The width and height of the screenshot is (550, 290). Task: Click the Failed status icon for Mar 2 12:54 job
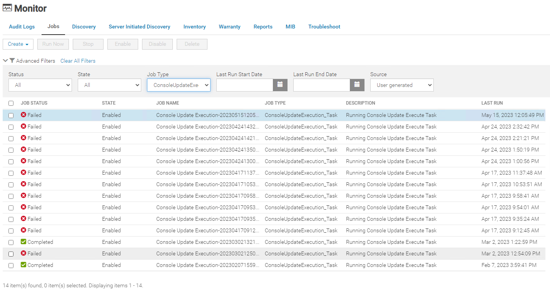23,253
